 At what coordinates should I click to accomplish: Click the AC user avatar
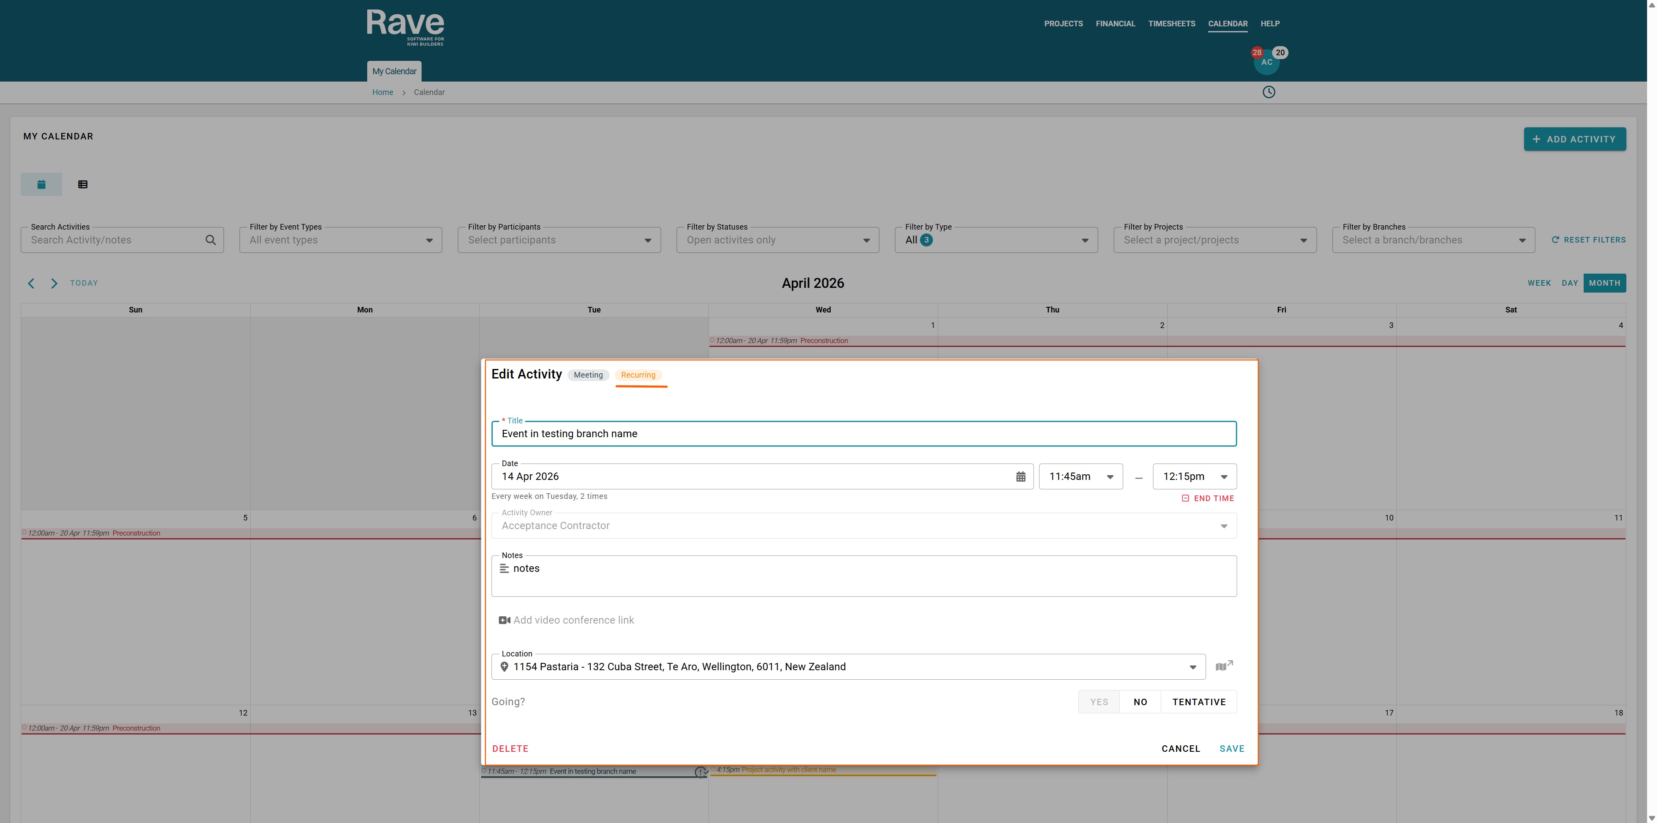click(1266, 63)
